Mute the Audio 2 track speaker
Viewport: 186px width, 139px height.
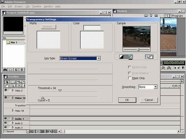tap(6, 123)
